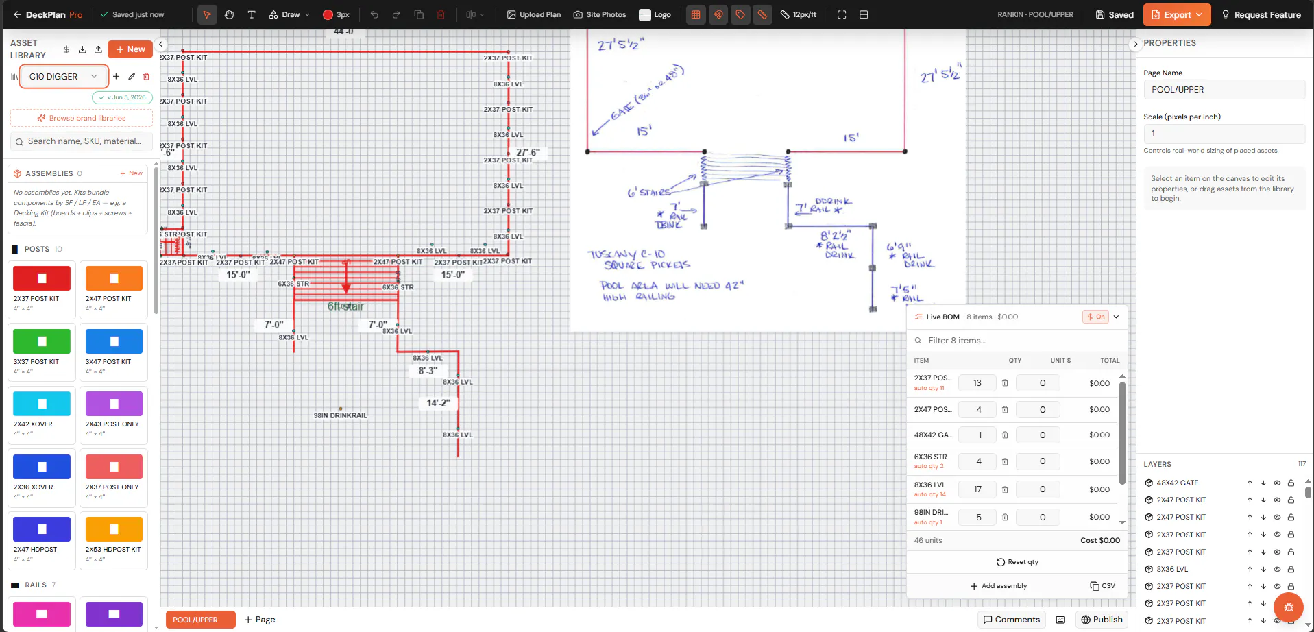Viewport: 1314px width, 632px height.
Task: Toggle the labels tag icon
Action: click(740, 14)
